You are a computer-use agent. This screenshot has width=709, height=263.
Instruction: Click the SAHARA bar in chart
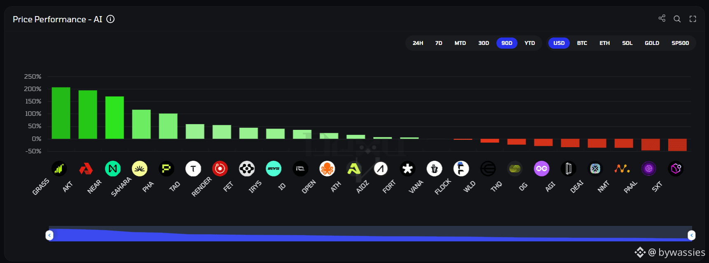(x=141, y=124)
